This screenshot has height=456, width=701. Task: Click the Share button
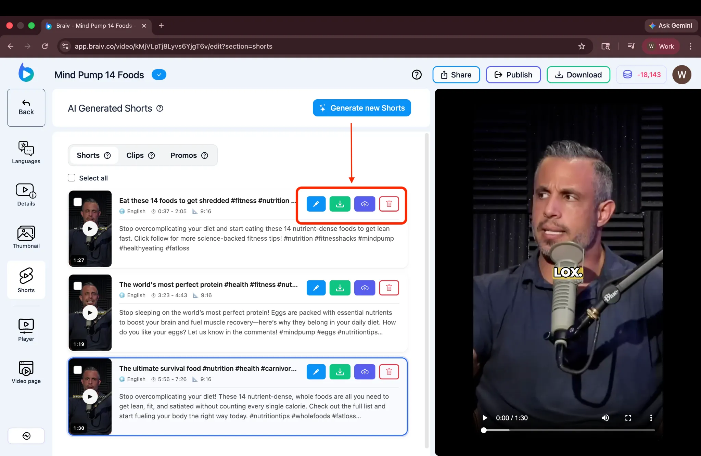(x=456, y=75)
